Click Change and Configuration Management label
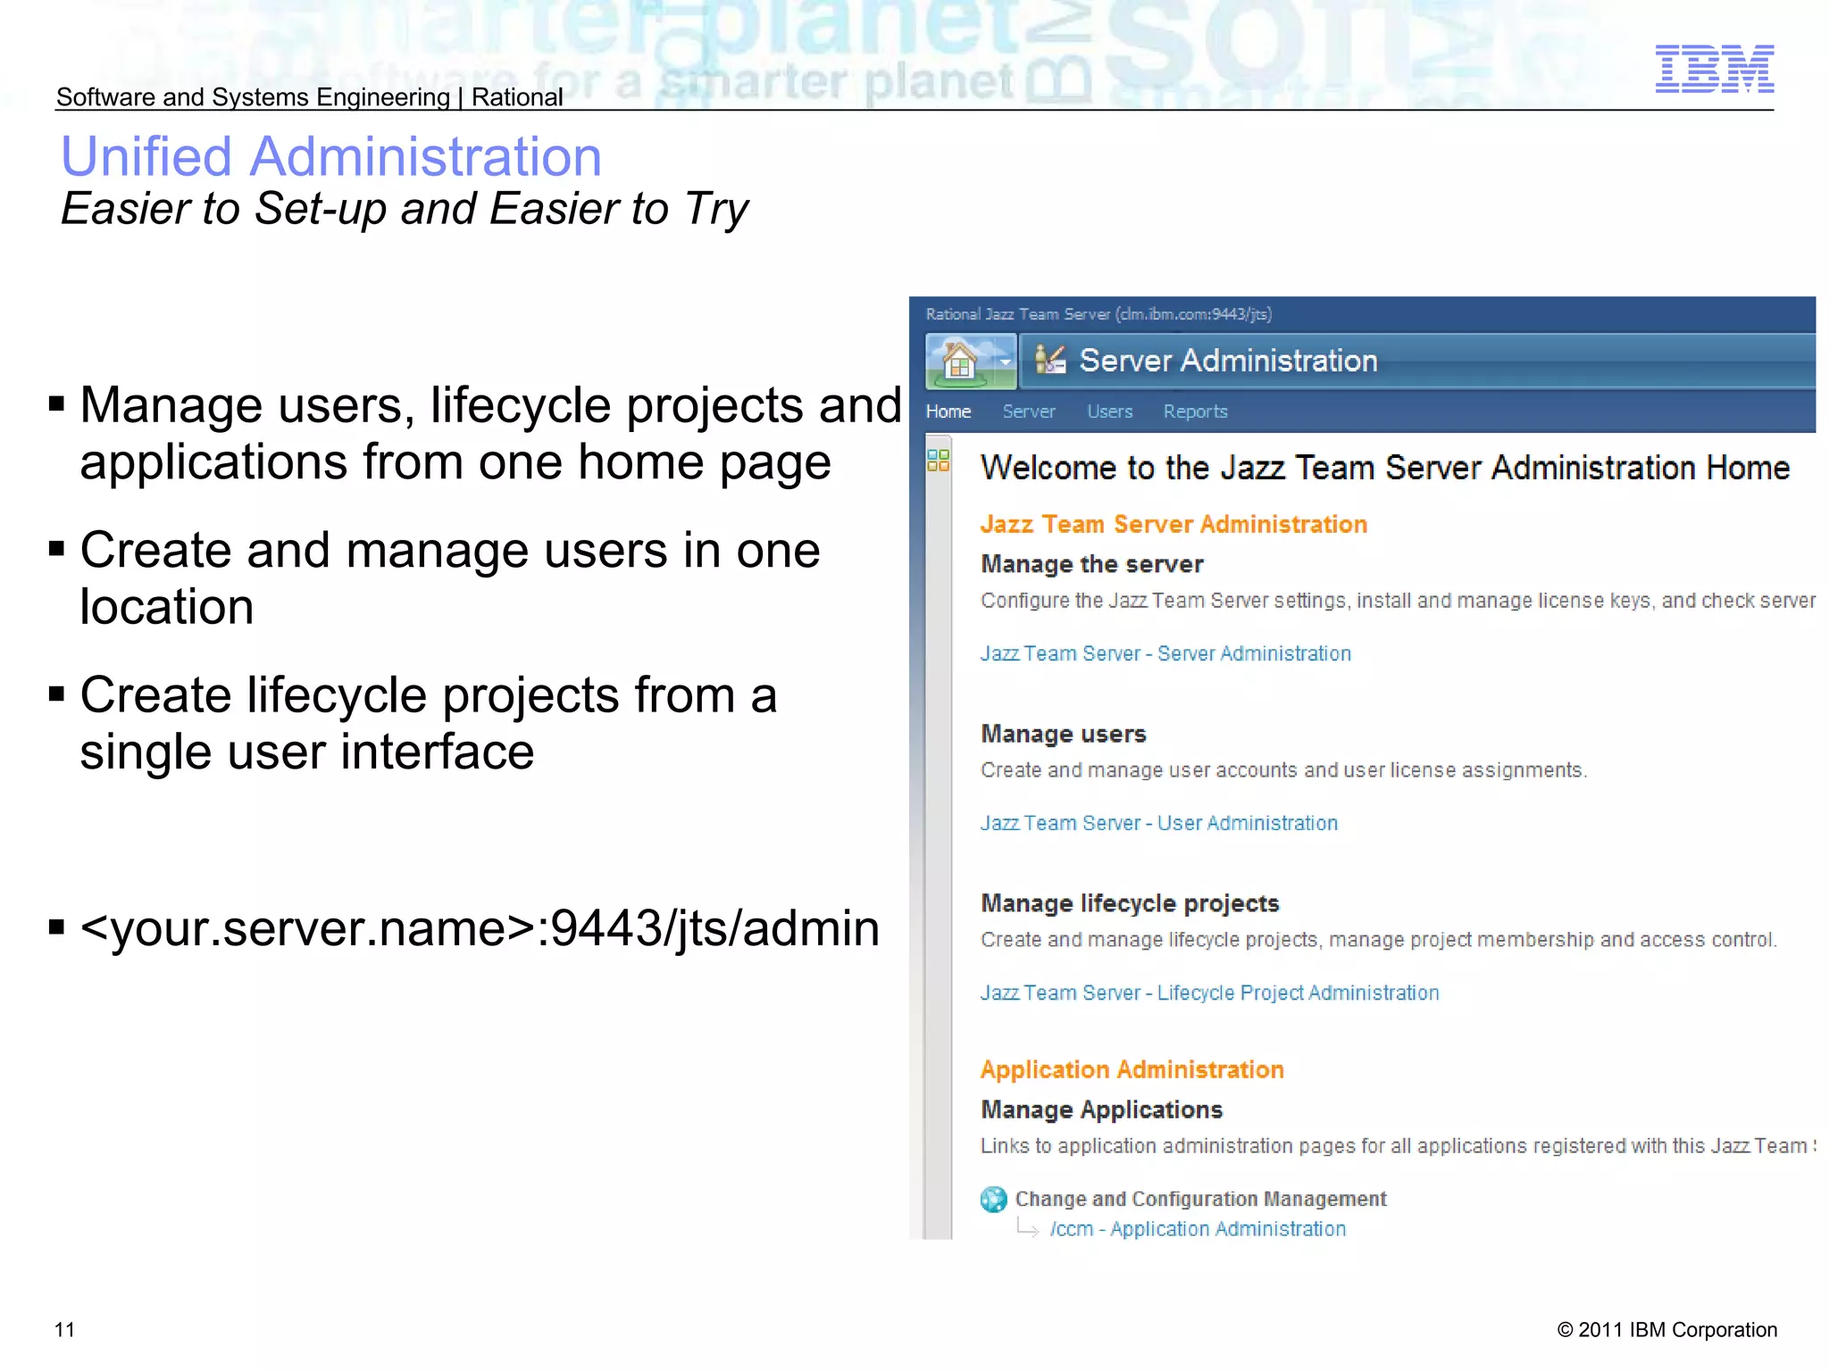This screenshot has width=1829, height=1371. pyautogui.click(x=1201, y=1199)
